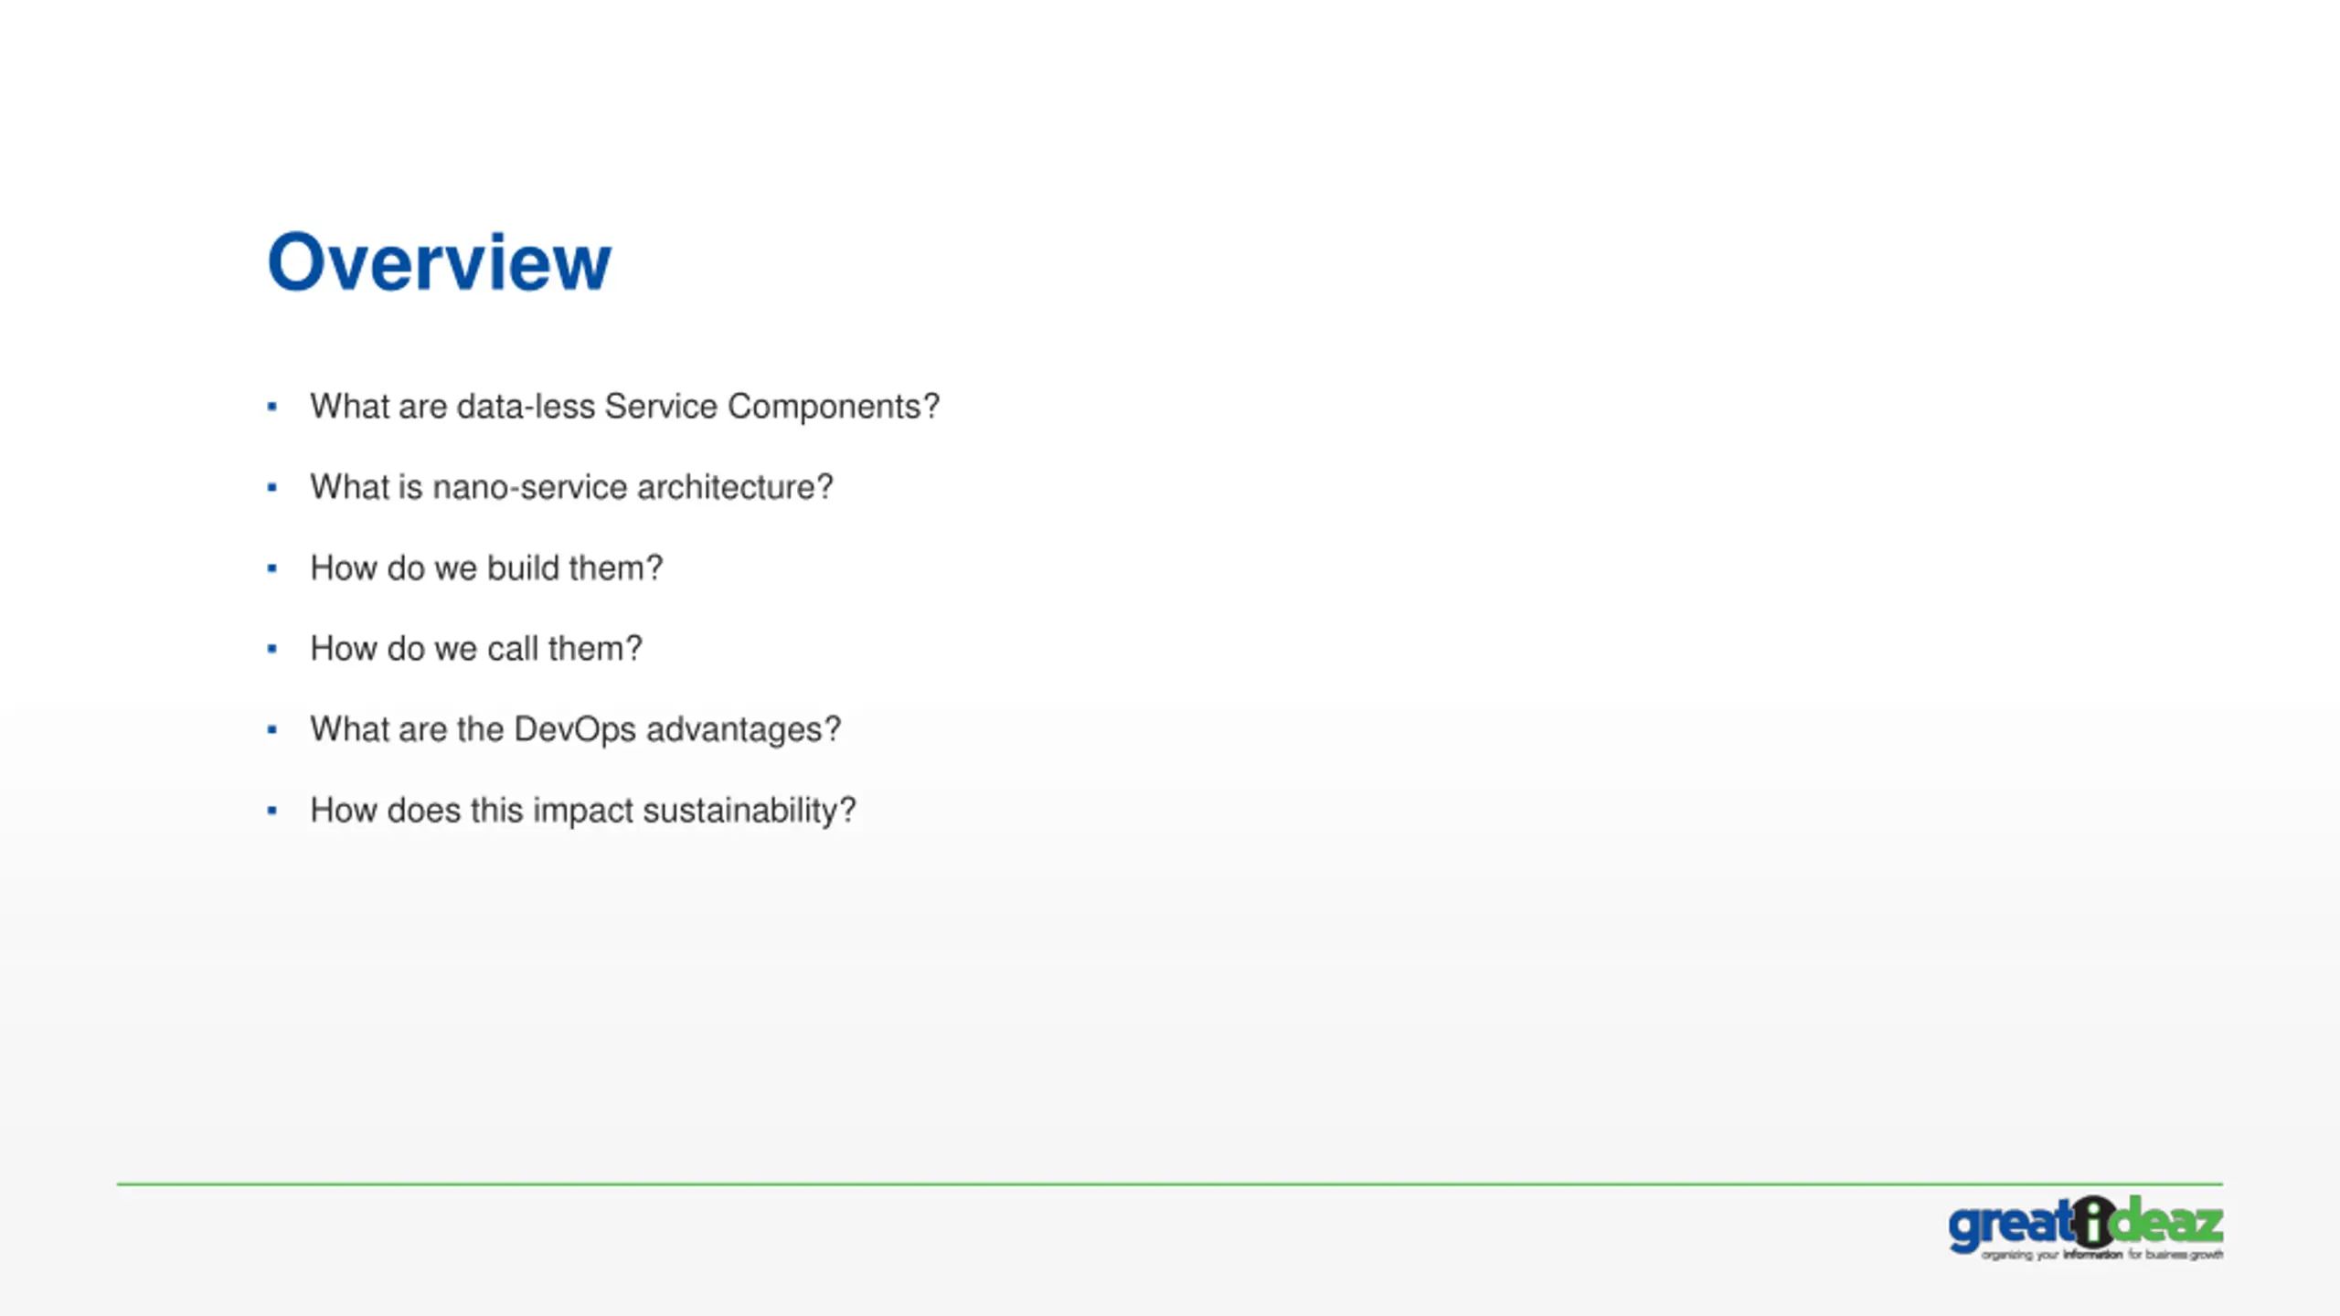
Task: Click the bullet marker before "How do we call them?"
Action: click(271, 649)
